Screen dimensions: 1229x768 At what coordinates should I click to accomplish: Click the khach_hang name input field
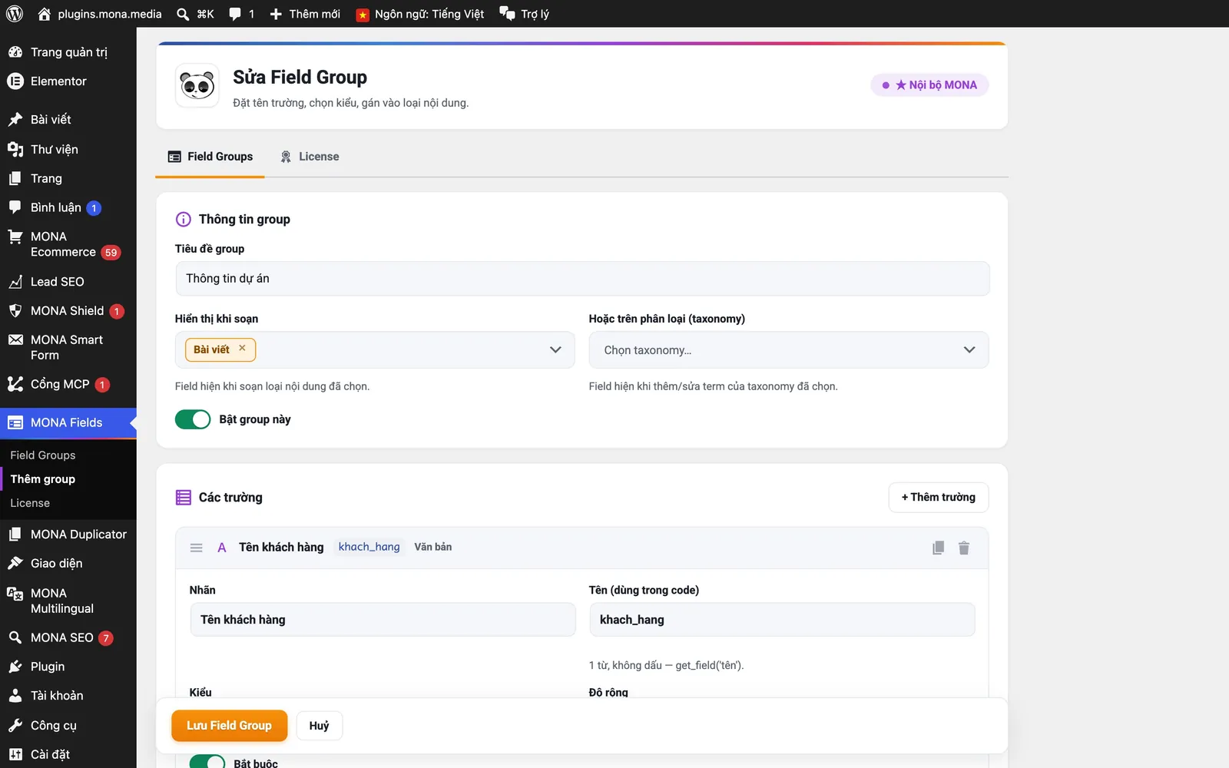tap(782, 620)
